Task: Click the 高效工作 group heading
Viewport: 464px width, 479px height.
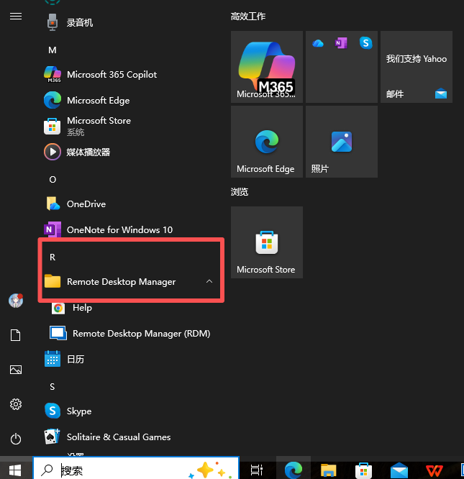Action: click(x=248, y=17)
